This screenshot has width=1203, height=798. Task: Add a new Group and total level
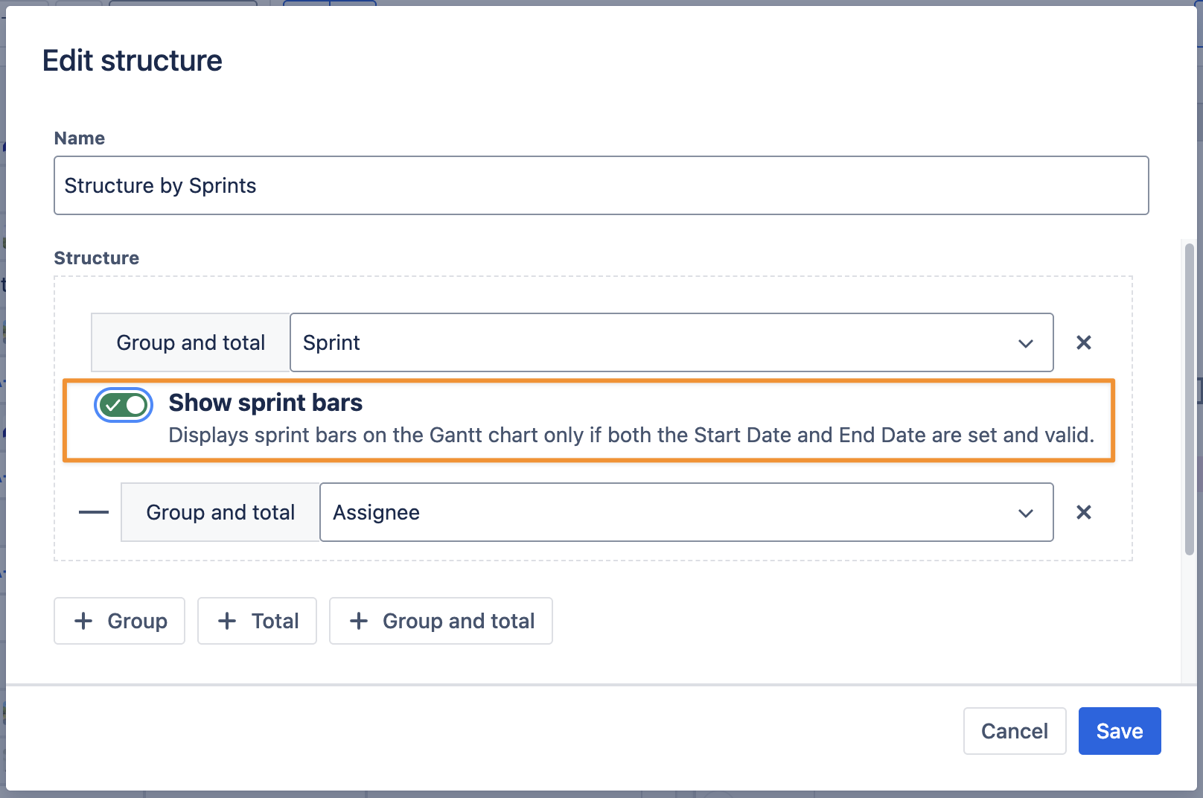[441, 621]
